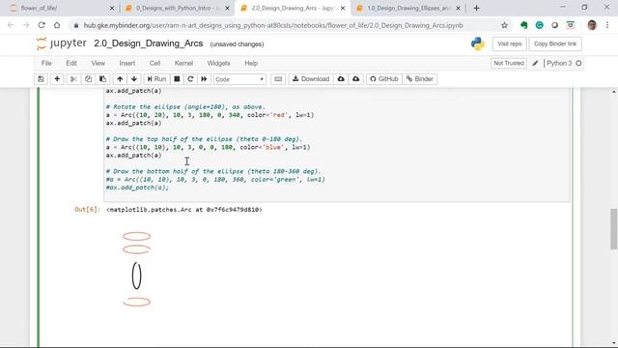Image resolution: width=618 pixels, height=348 pixels.
Task: Open the Widgets menu
Action: pyautogui.click(x=218, y=63)
